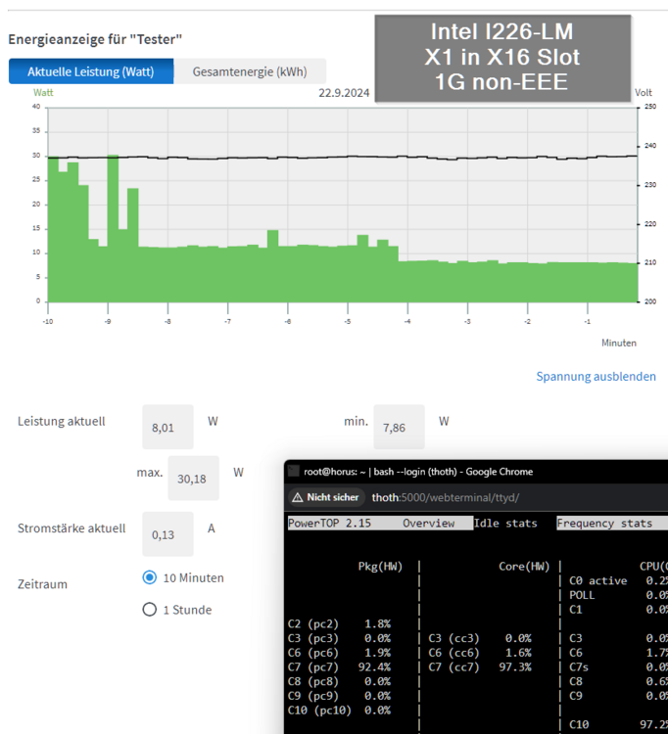Click the POLL row in CPU column
This screenshot has width=668, height=734.
coord(618,595)
